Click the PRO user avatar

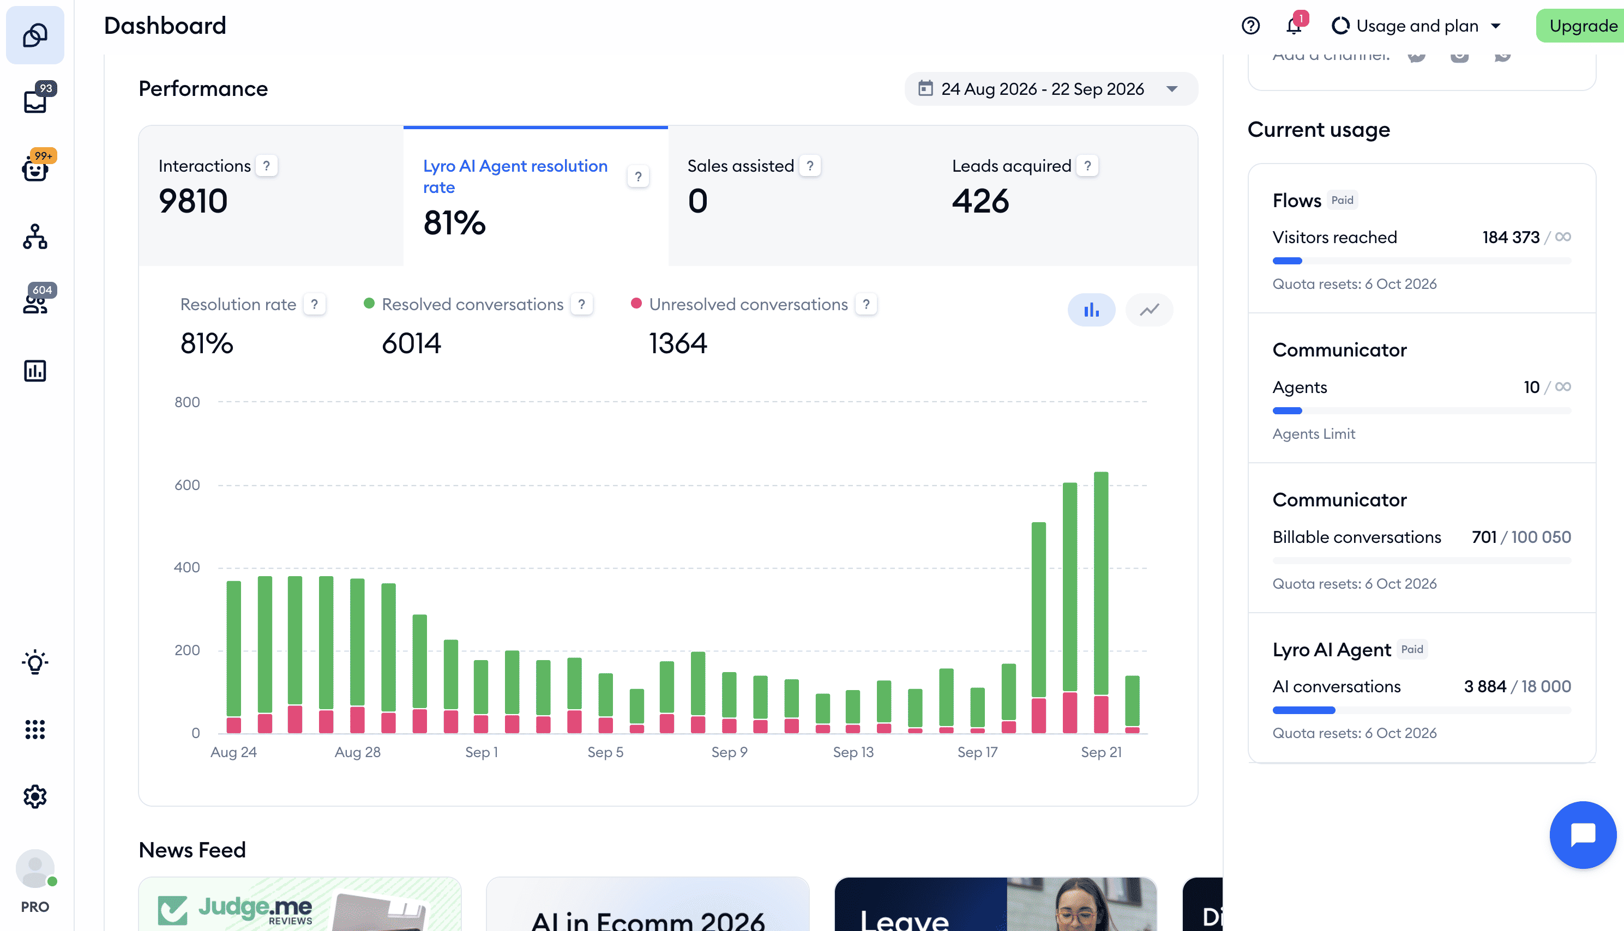point(35,868)
